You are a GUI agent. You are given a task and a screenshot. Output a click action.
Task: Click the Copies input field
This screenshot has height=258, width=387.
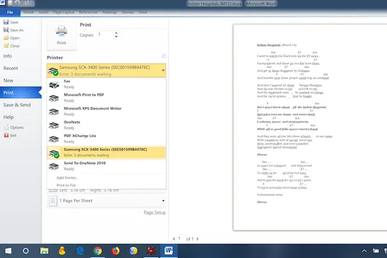click(x=105, y=34)
